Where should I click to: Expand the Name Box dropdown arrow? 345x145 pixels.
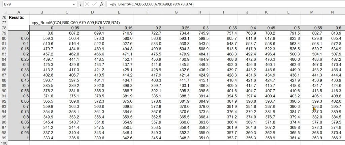pos(74,4)
